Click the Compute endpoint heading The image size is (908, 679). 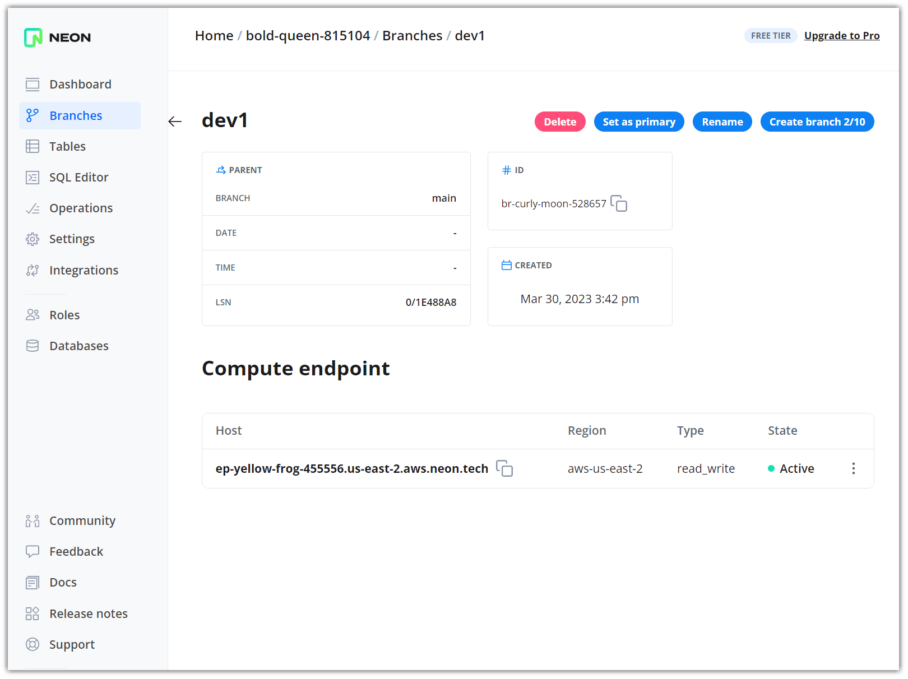click(x=296, y=369)
